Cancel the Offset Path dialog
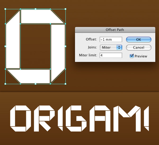This screenshot has height=145, width=159. click(x=139, y=48)
